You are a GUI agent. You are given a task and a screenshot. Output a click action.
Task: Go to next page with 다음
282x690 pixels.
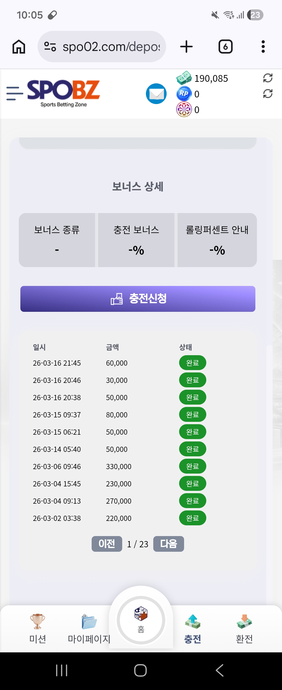pos(169,543)
